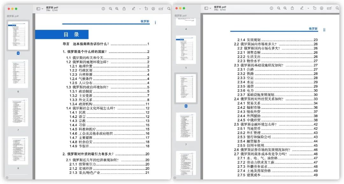Zoom in using right window's toolbar

coord(285,8)
